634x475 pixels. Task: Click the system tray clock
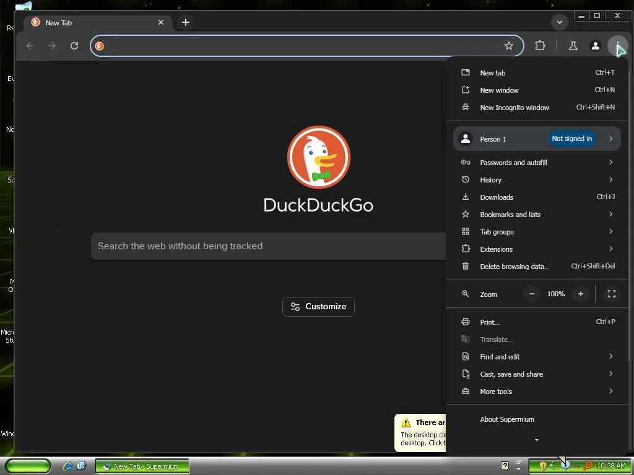611,466
